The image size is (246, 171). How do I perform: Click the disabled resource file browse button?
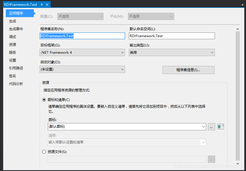pos(211,159)
